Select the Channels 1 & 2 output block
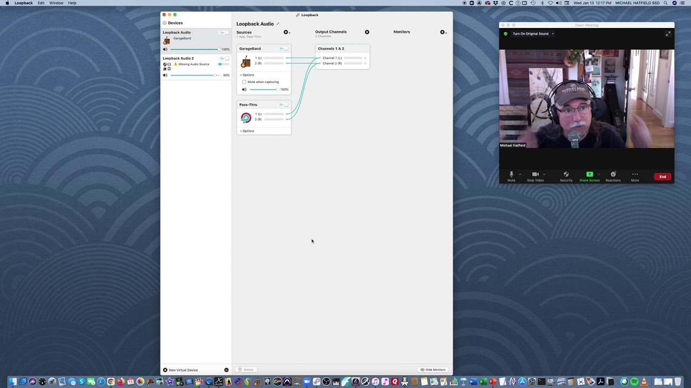The width and height of the screenshot is (691, 388). 342,57
